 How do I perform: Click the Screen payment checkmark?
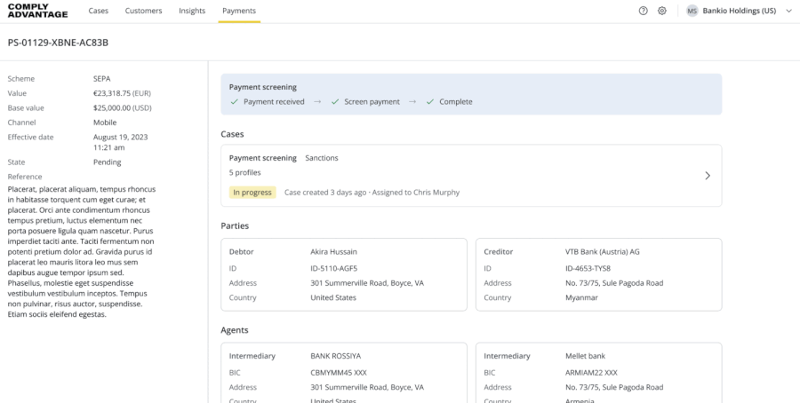coord(335,101)
